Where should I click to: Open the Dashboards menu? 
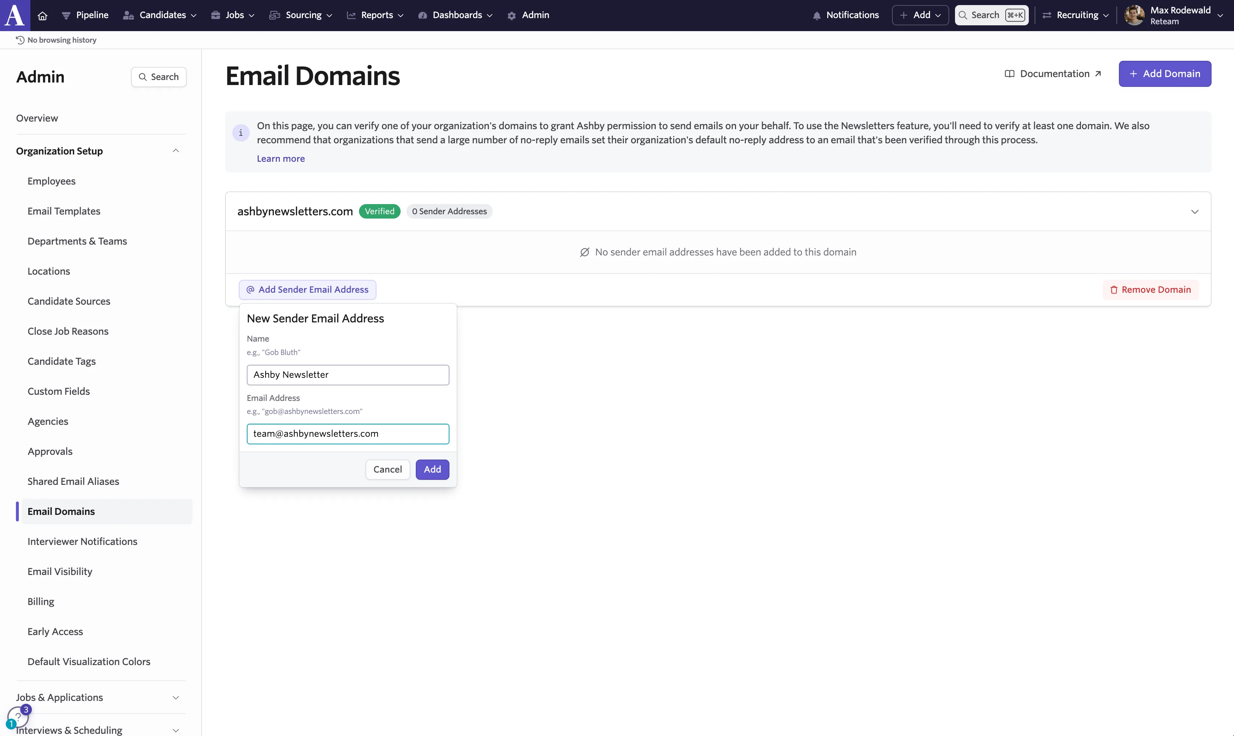point(455,15)
